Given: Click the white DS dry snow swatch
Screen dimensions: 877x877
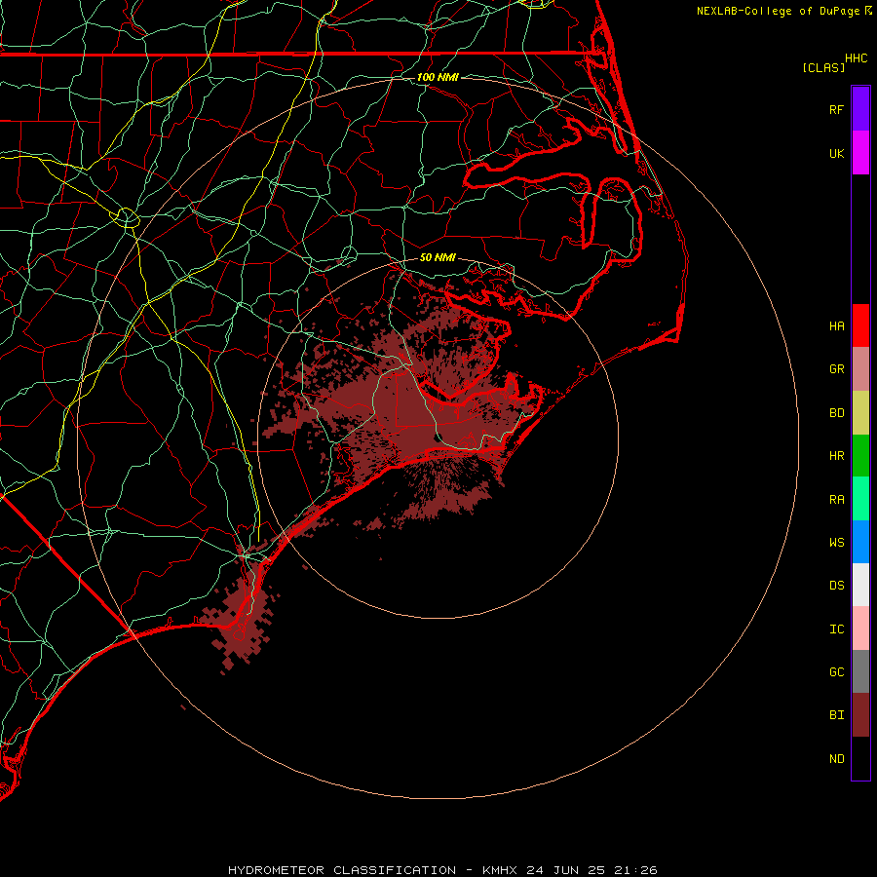Looking at the screenshot, I should click(860, 585).
